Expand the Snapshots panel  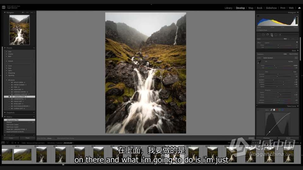click(x=5, y=112)
